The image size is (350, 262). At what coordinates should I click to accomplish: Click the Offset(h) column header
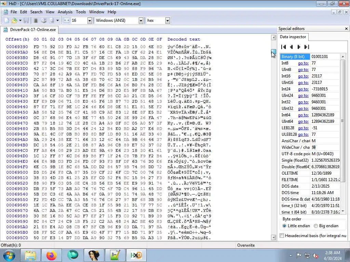click(17, 39)
